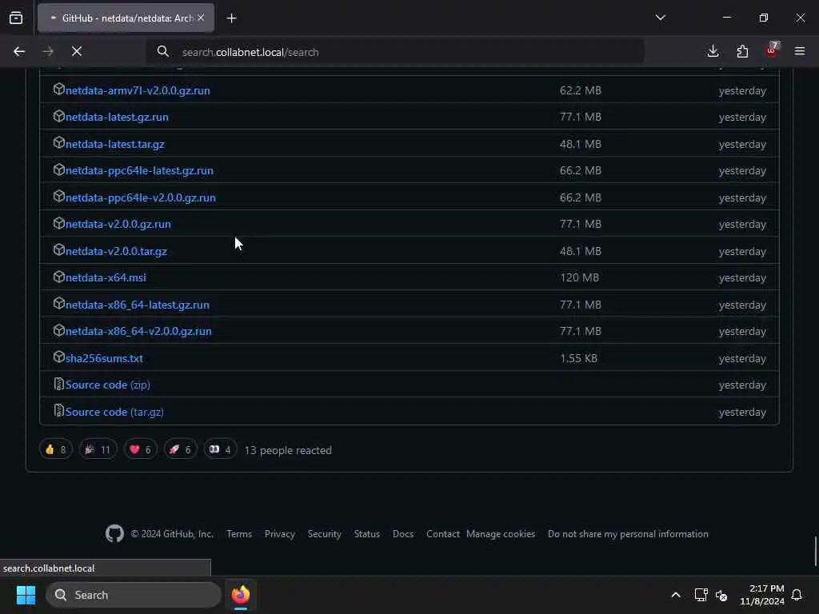Open the Extensions puzzle icon
819x614 pixels.
[x=742, y=51]
